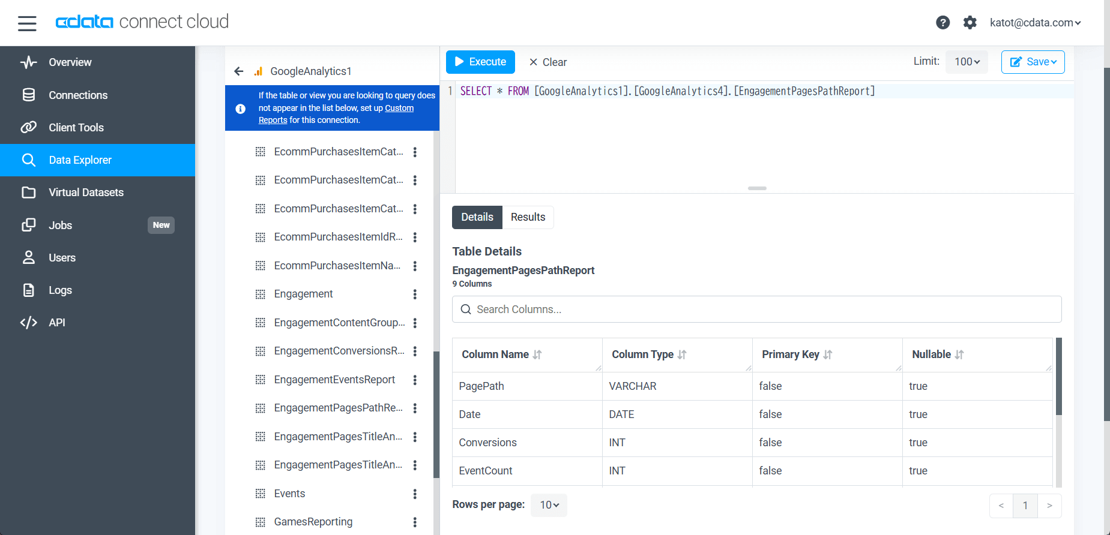Execute the SQL query
The height and width of the screenshot is (535, 1110).
(x=480, y=62)
